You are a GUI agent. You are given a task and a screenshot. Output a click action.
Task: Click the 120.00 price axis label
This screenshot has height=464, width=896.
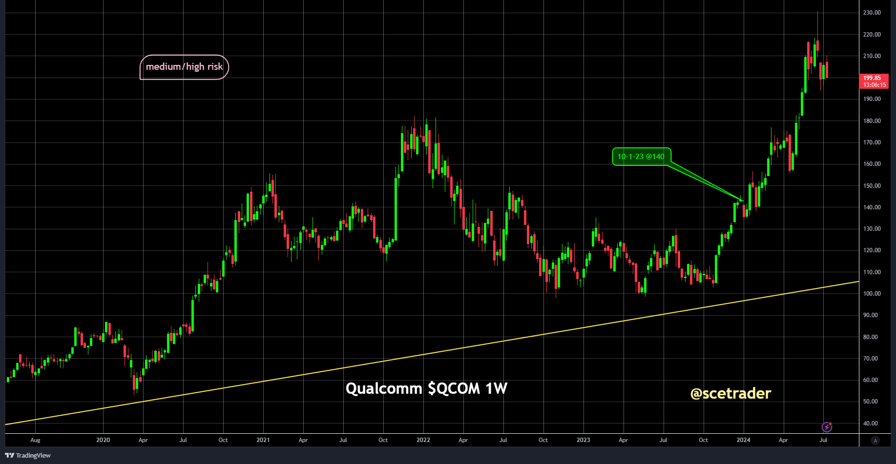coord(872,250)
